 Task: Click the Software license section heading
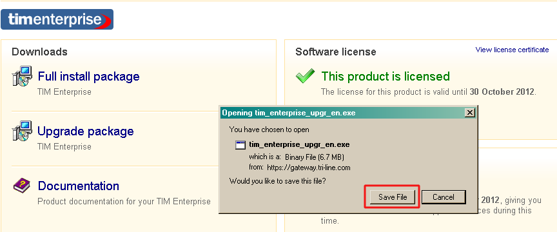(336, 52)
